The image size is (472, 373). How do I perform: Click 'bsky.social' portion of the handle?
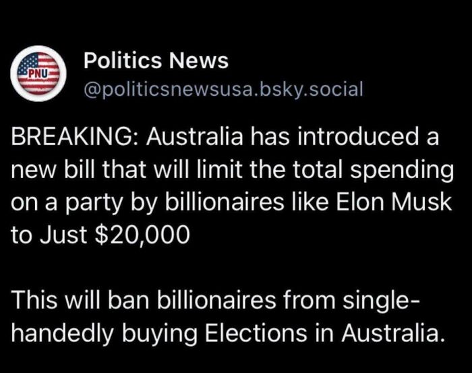pyautogui.click(x=311, y=89)
